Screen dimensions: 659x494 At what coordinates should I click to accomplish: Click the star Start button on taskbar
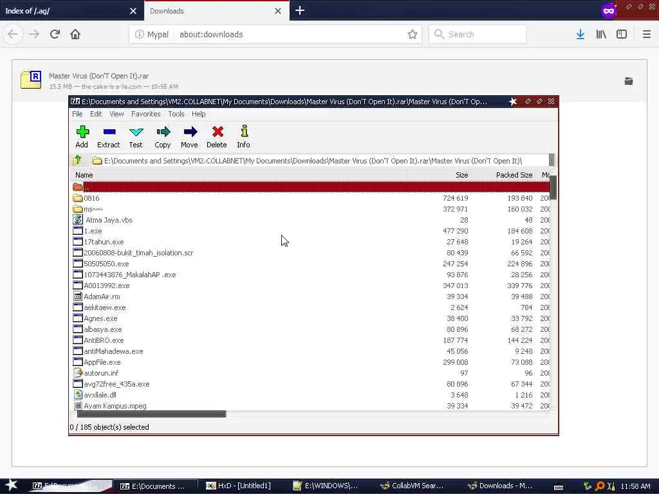11,485
